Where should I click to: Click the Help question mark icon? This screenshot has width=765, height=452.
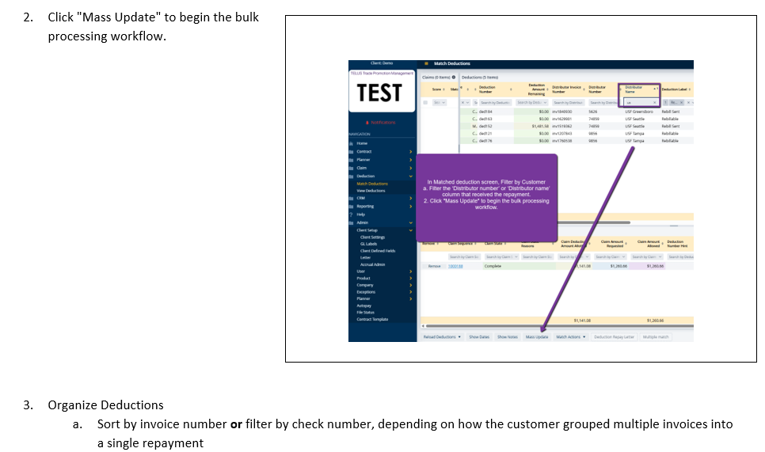pos(352,215)
